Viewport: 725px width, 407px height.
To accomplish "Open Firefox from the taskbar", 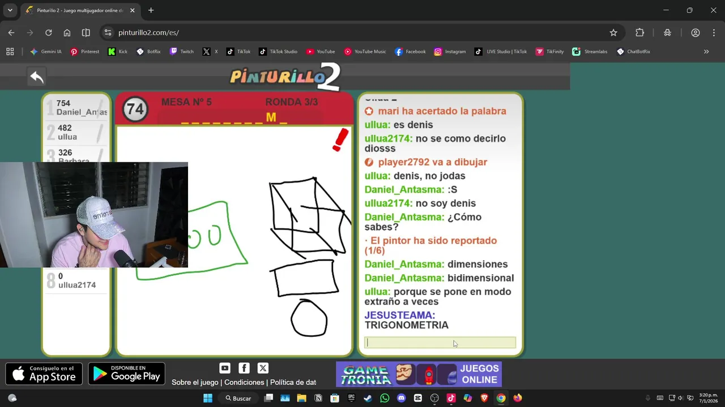I will tap(518, 398).
